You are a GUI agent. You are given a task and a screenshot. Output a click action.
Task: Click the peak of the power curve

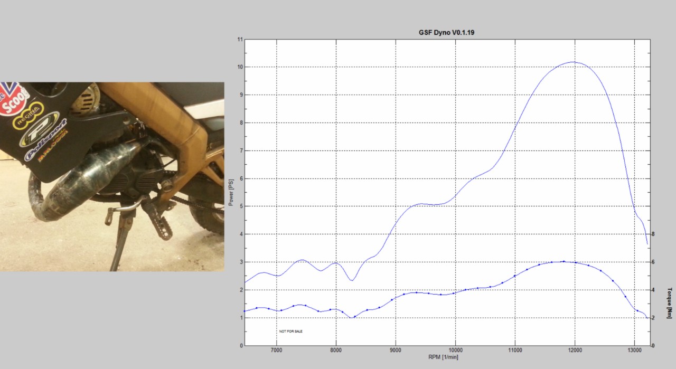(574, 62)
